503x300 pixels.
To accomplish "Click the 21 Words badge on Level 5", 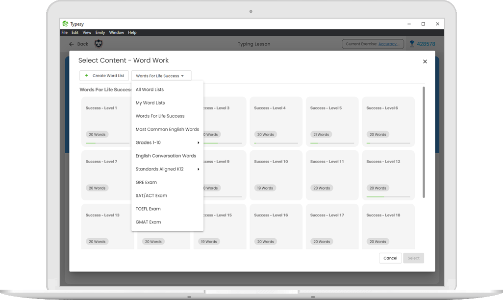I will (x=321, y=135).
